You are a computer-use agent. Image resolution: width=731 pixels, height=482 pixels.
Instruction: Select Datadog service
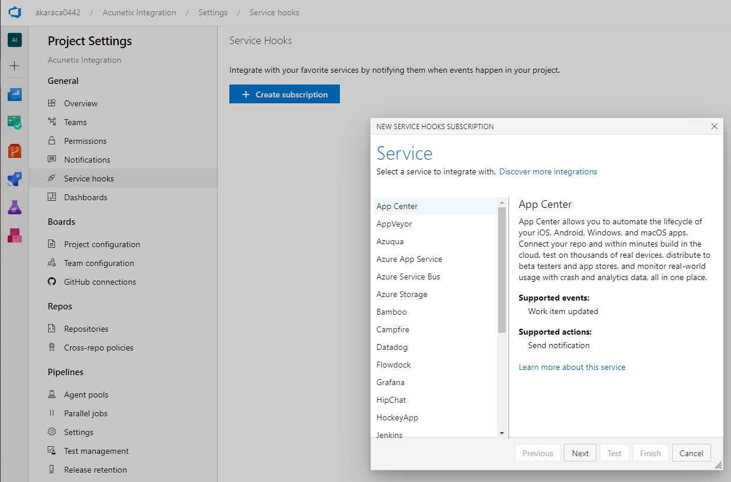(436, 347)
